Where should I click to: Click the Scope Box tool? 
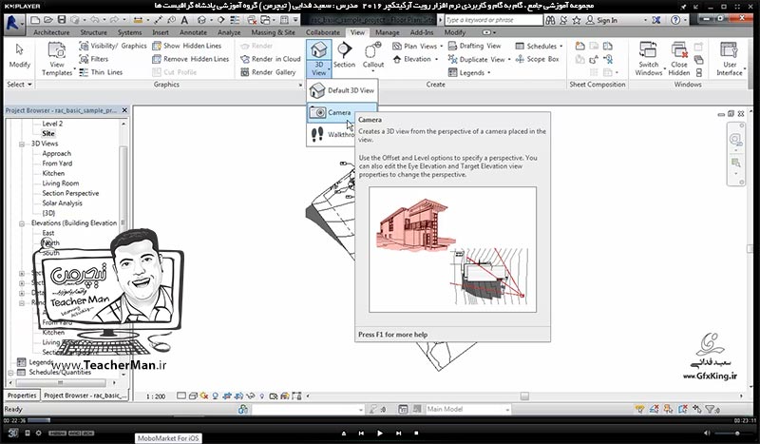click(538, 59)
